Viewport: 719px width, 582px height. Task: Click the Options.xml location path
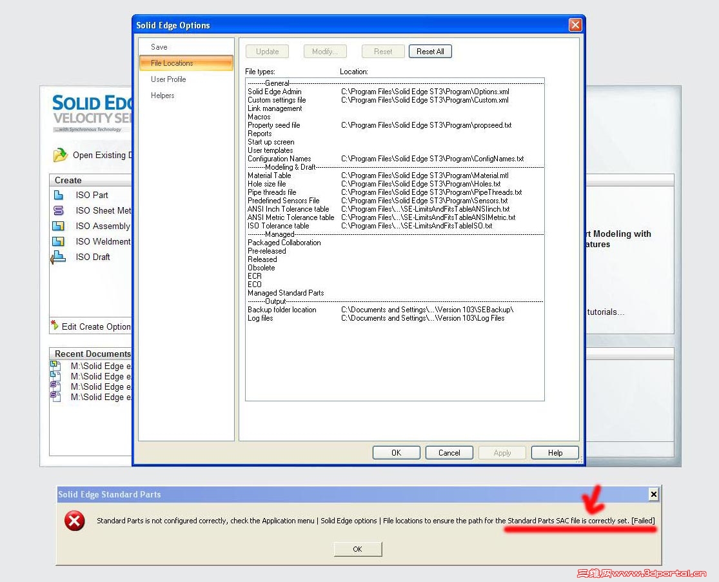tap(425, 92)
